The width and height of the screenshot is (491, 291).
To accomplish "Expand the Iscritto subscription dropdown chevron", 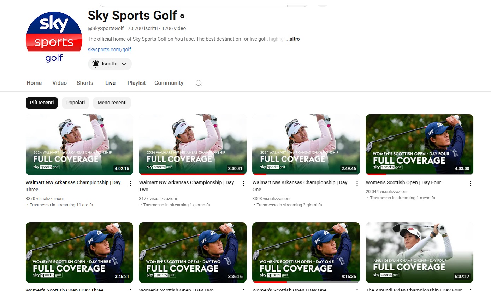I will pos(124,64).
